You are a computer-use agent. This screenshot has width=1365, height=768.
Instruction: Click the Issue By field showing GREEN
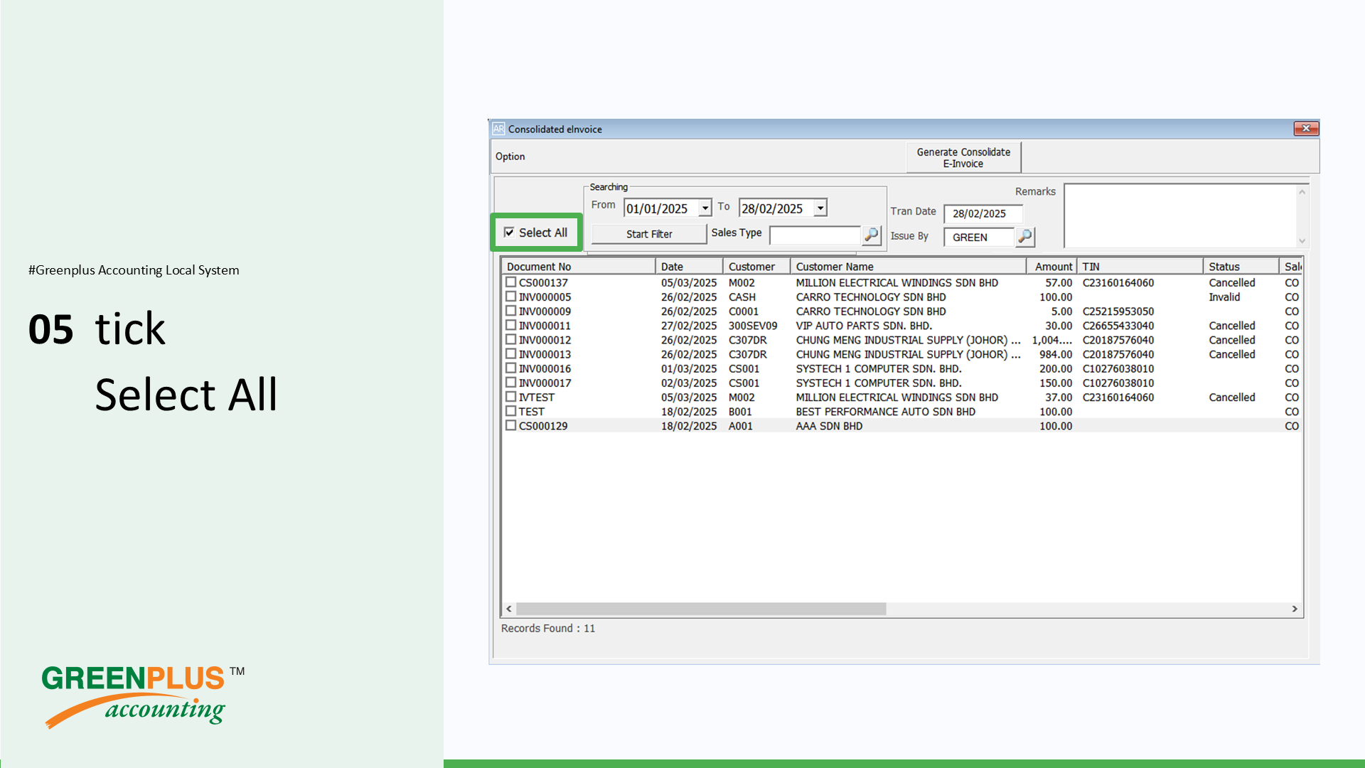[979, 237]
